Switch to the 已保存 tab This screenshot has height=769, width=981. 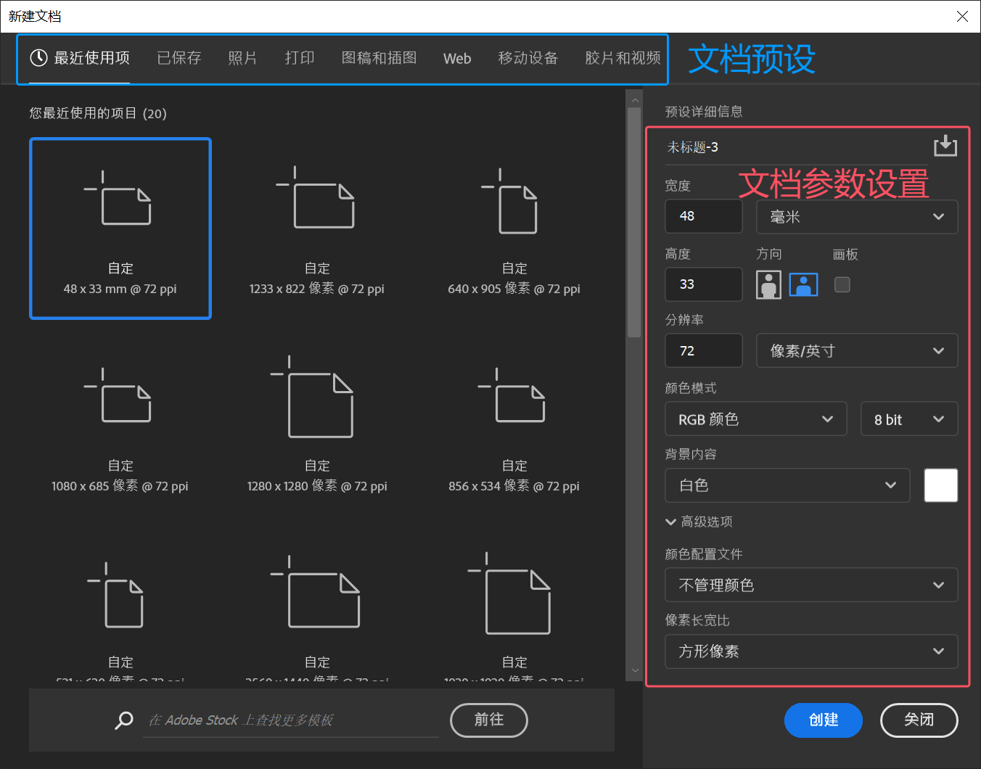click(x=179, y=58)
